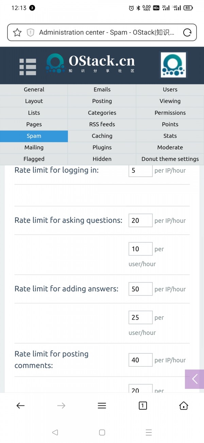Tap the security shield icon in address bar

tap(31, 32)
